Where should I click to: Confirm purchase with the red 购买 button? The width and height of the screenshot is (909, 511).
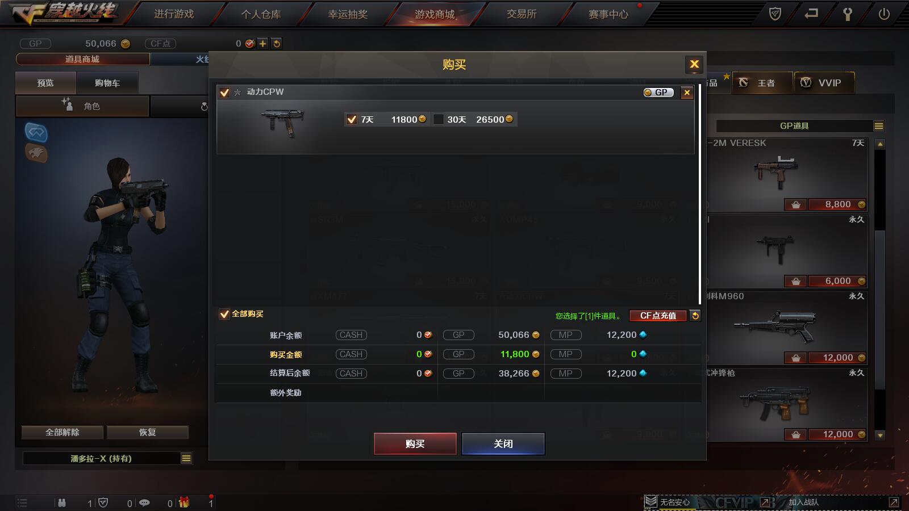pyautogui.click(x=415, y=443)
